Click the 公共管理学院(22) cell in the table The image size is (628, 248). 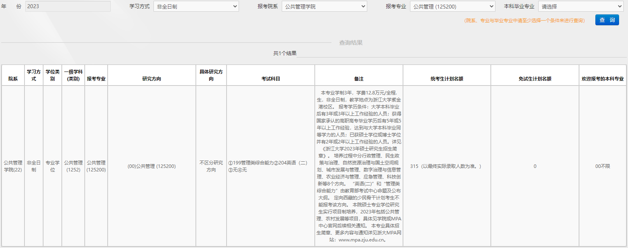pos(13,166)
